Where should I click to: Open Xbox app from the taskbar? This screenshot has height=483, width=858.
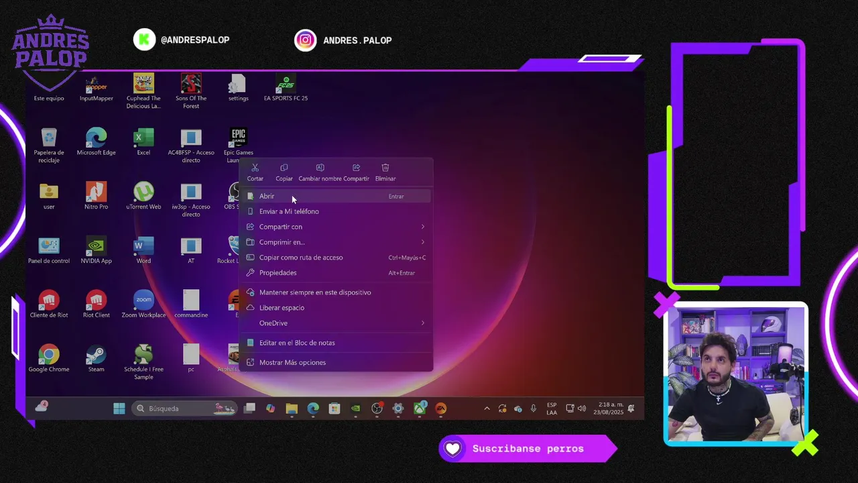point(420,409)
